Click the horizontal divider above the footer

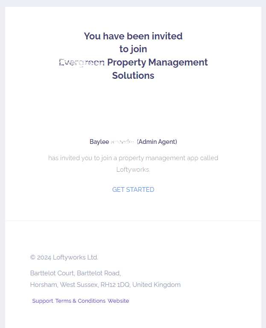click(x=133, y=221)
